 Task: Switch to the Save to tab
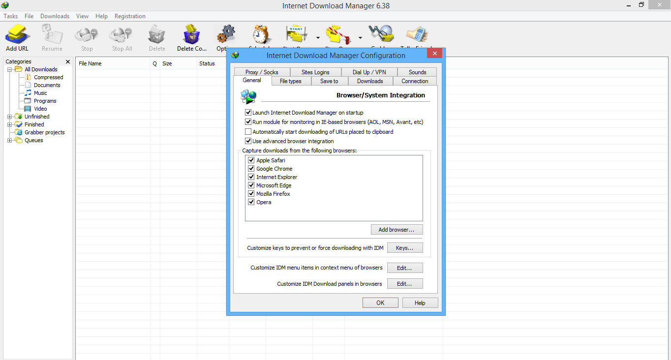329,81
